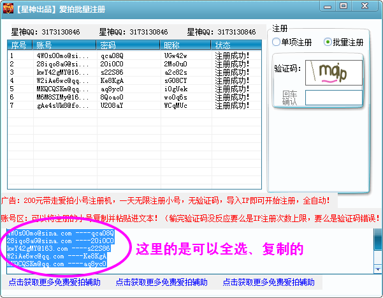The height and width of the screenshot is (298, 383).
Task: Click the first 点击获取更多免费爱拍辅助 link
Action: [54, 282]
